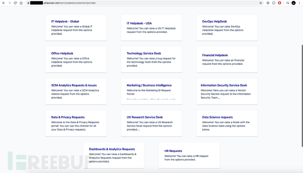Open the first grey circular extension icon

(268, 3)
